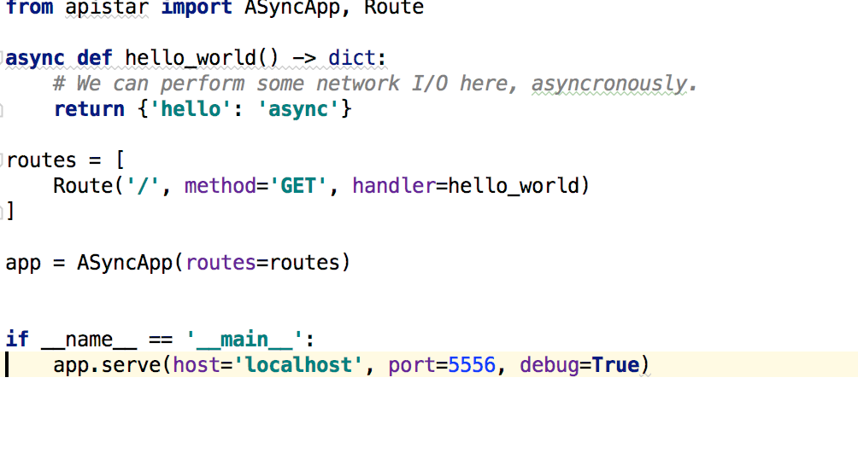Screen dimensions: 858x459
Task: Click the "__name__" identifier
Action: pyautogui.click(x=89, y=340)
